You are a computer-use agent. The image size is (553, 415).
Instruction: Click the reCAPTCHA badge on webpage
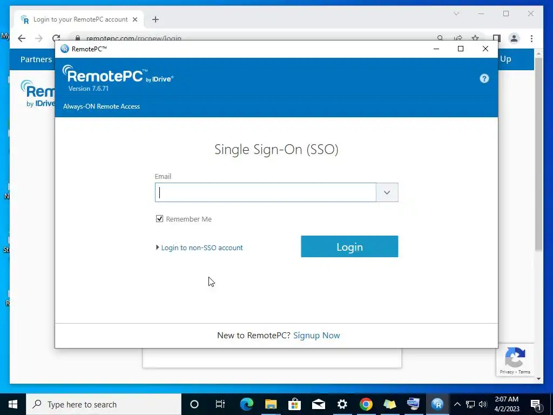(515, 360)
